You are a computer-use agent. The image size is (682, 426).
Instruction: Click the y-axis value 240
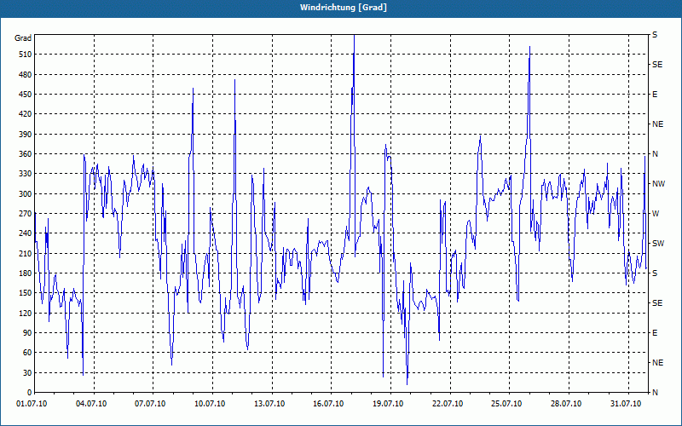[26, 233]
